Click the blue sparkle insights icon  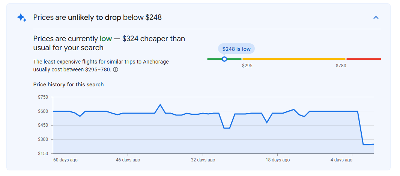(x=22, y=18)
